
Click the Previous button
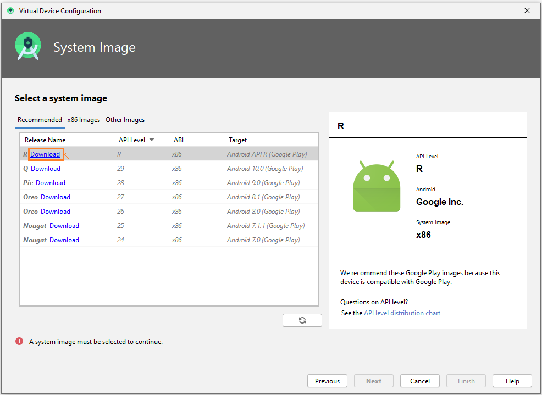(327, 381)
